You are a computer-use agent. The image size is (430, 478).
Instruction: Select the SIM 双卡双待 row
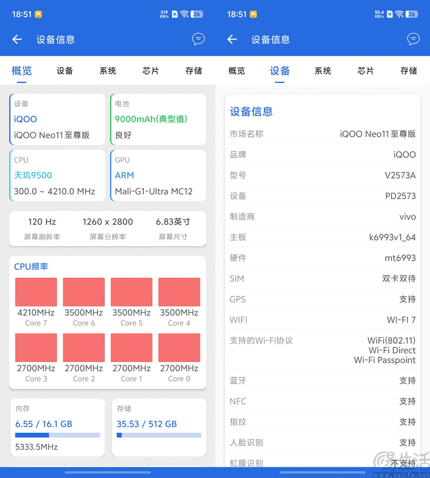coord(322,278)
